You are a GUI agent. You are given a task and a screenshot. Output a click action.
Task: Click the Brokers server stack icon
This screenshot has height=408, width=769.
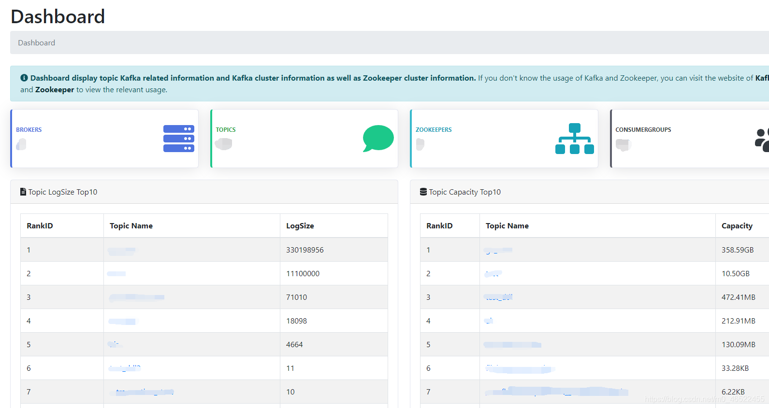[x=179, y=139]
